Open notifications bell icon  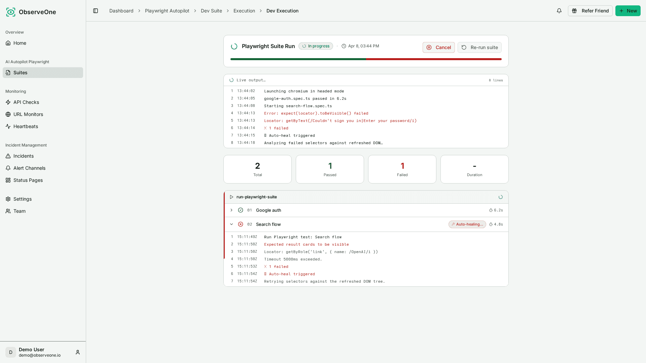(559, 11)
